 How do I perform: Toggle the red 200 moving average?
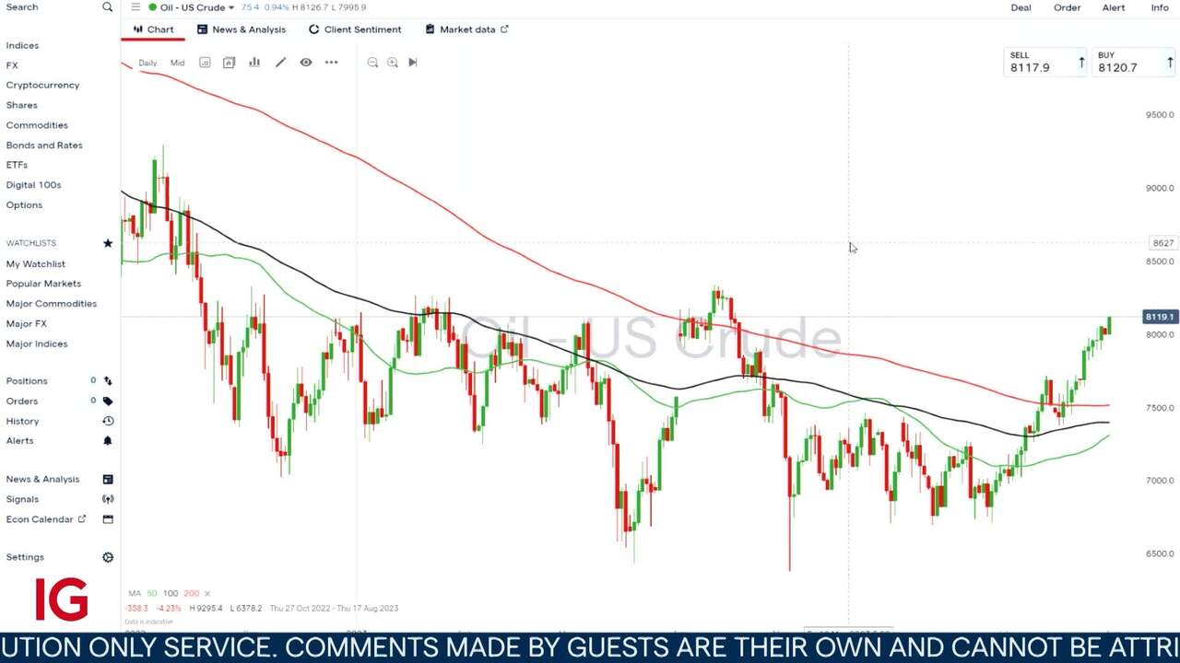[x=191, y=593]
